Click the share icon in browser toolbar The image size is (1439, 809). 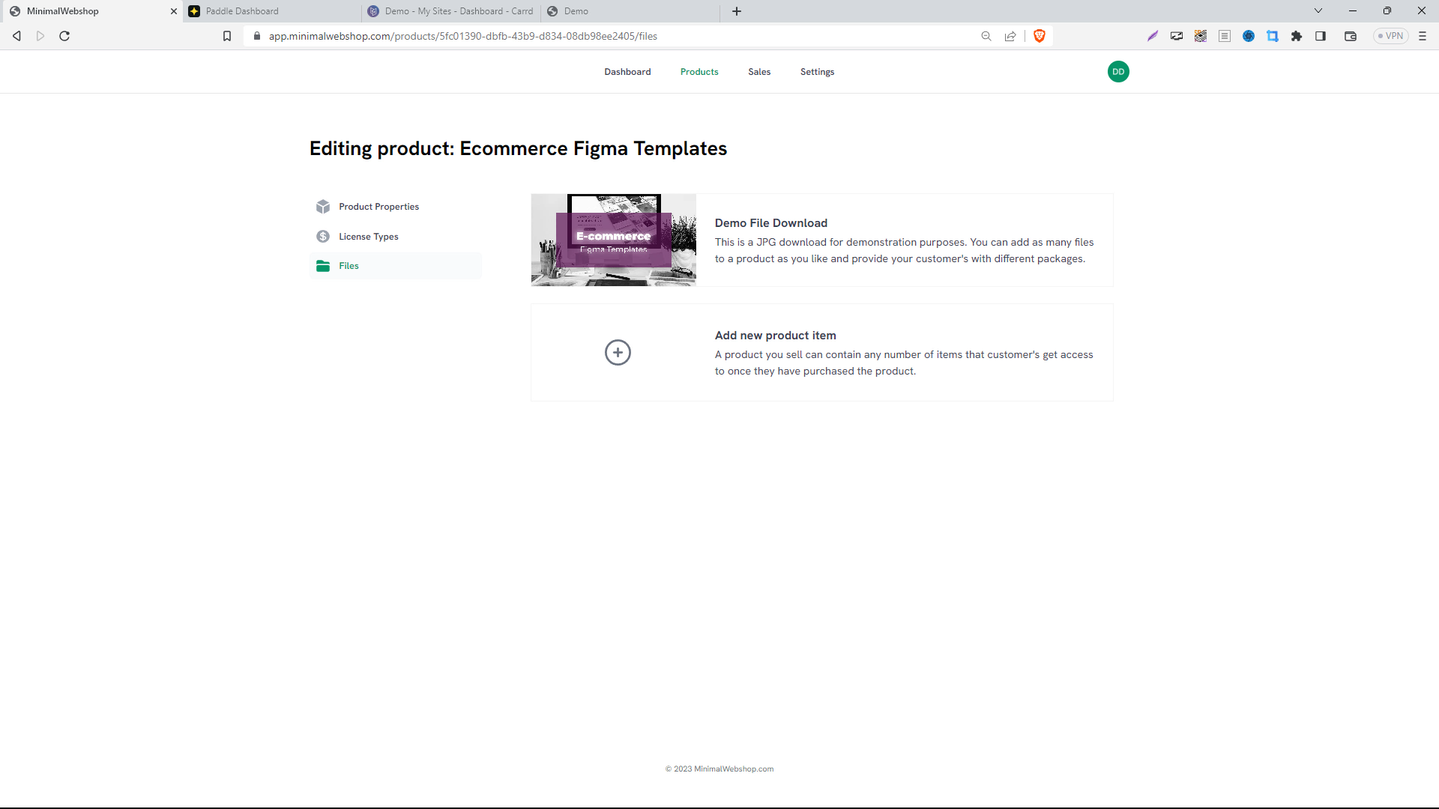[x=1011, y=37]
